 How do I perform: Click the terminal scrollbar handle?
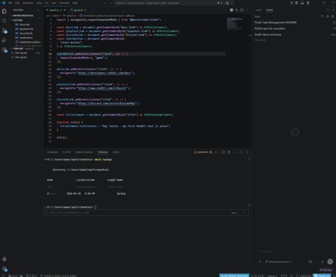pyautogui.click(x=249, y=205)
